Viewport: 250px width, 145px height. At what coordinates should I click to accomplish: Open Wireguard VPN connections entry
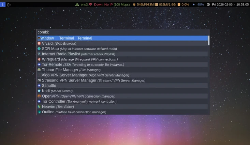(122, 59)
